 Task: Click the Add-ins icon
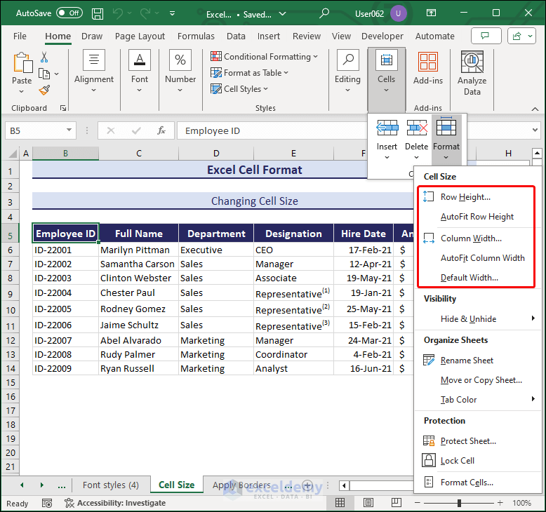coord(427,69)
